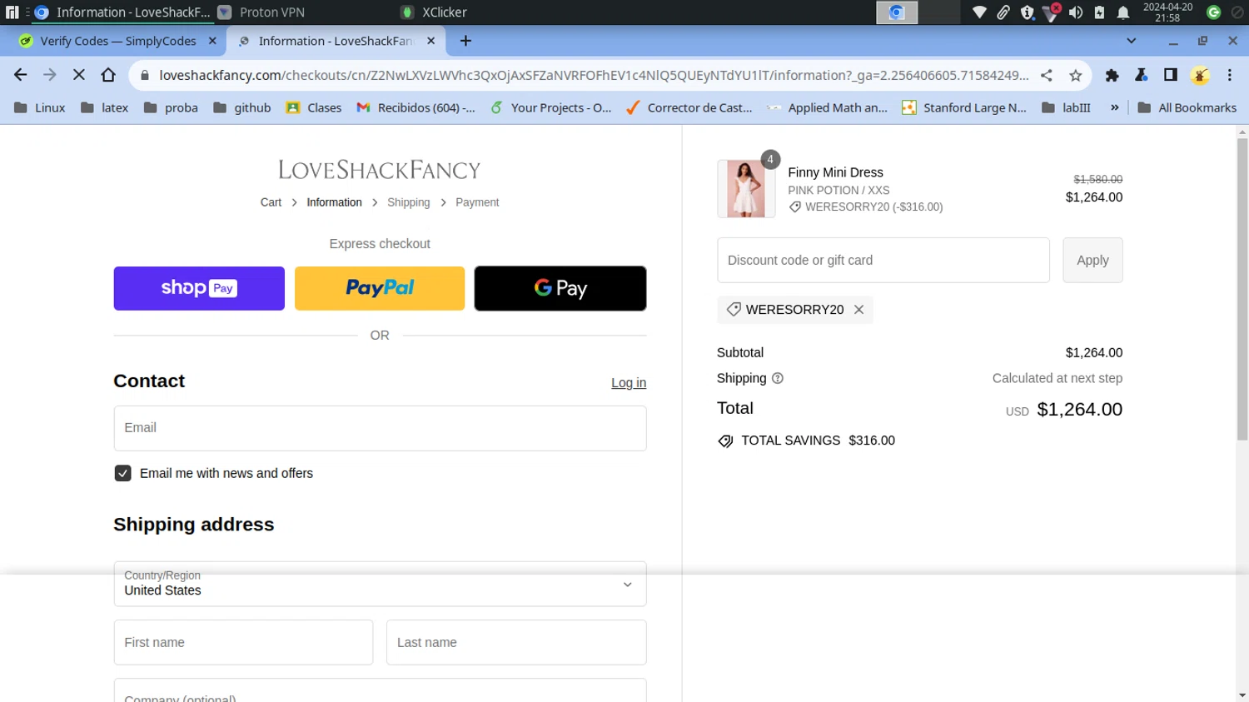Click the security shield info tray icon
The image size is (1249, 702).
(x=1028, y=12)
